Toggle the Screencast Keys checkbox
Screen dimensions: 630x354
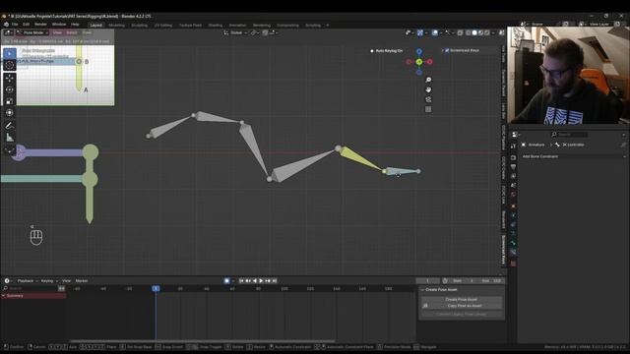(x=447, y=50)
